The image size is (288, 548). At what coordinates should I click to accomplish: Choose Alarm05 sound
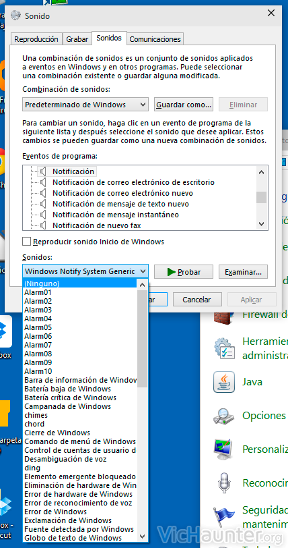tap(80, 327)
